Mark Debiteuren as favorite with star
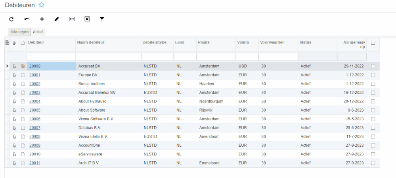The image size is (396, 178). coord(42,5)
